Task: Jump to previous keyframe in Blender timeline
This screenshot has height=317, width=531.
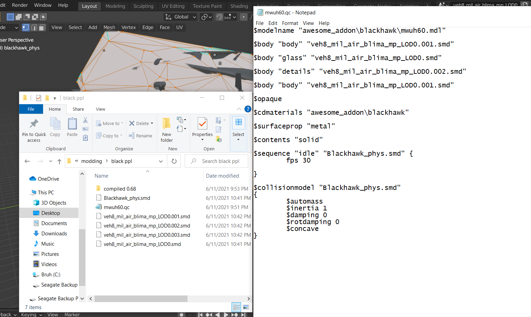Action: 209,315
